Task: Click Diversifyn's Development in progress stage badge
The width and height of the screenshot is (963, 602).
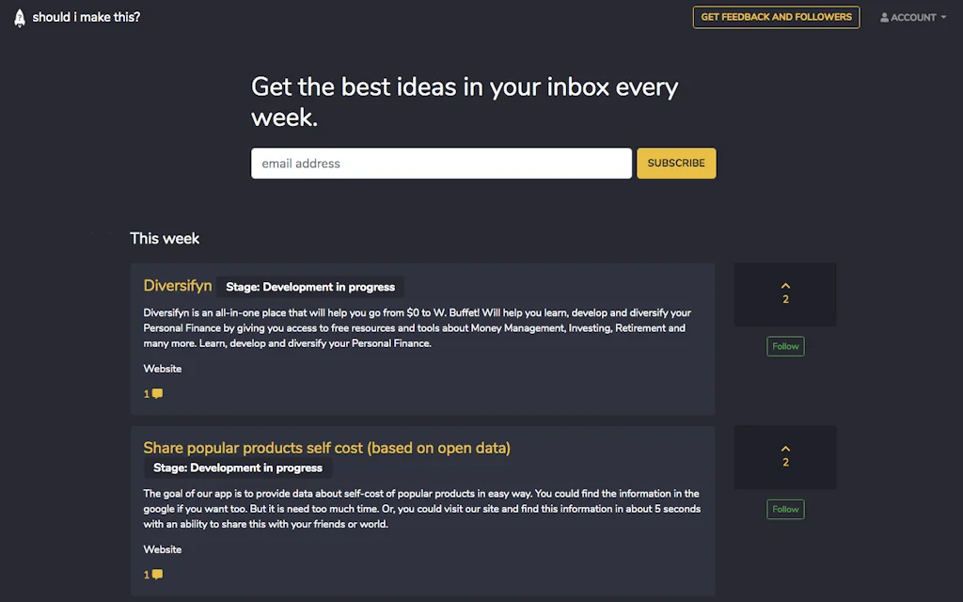Action: [310, 287]
